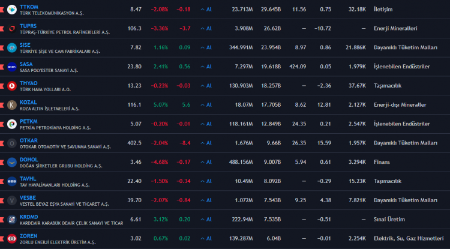Click the TAVHL company logo icon
Image resolution: width=450 pixels, height=249 pixels.
click(x=12, y=181)
